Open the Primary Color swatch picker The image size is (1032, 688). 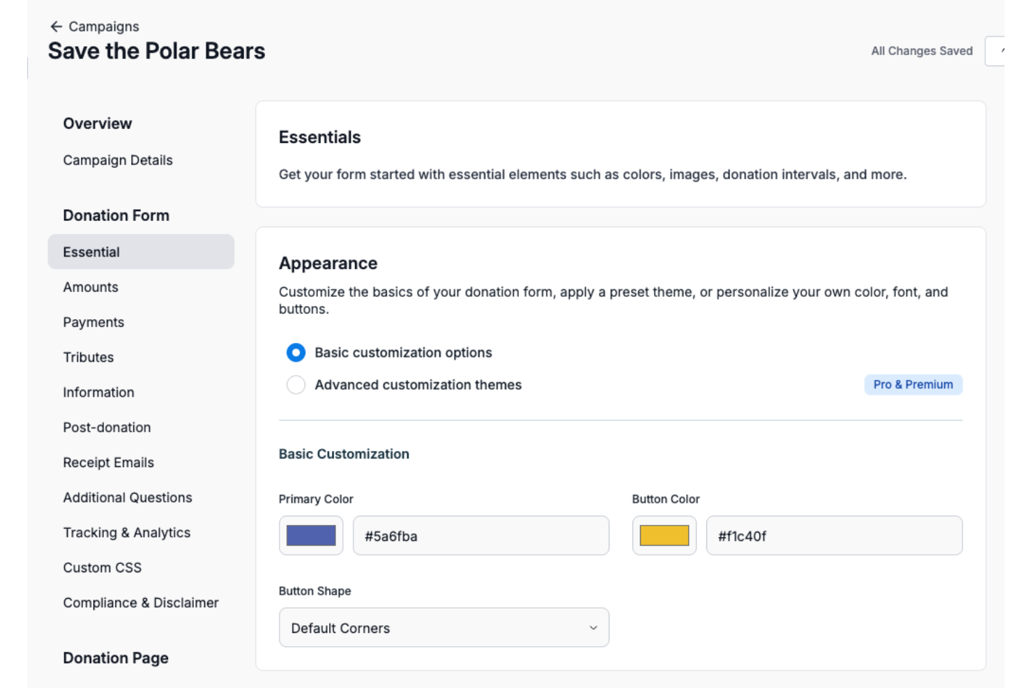click(310, 535)
